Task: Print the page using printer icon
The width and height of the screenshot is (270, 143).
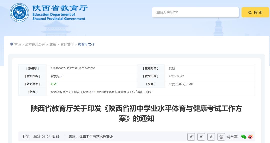Action: tap(221, 137)
